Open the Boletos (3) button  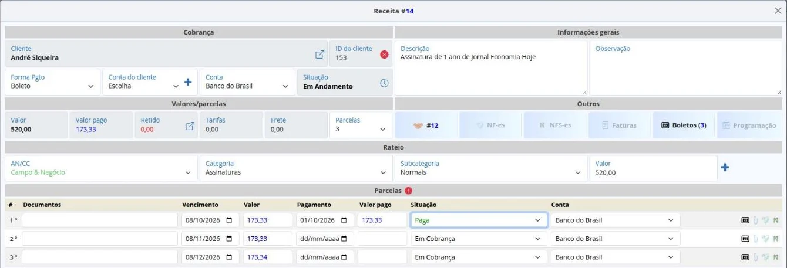click(x=684, y=125)
